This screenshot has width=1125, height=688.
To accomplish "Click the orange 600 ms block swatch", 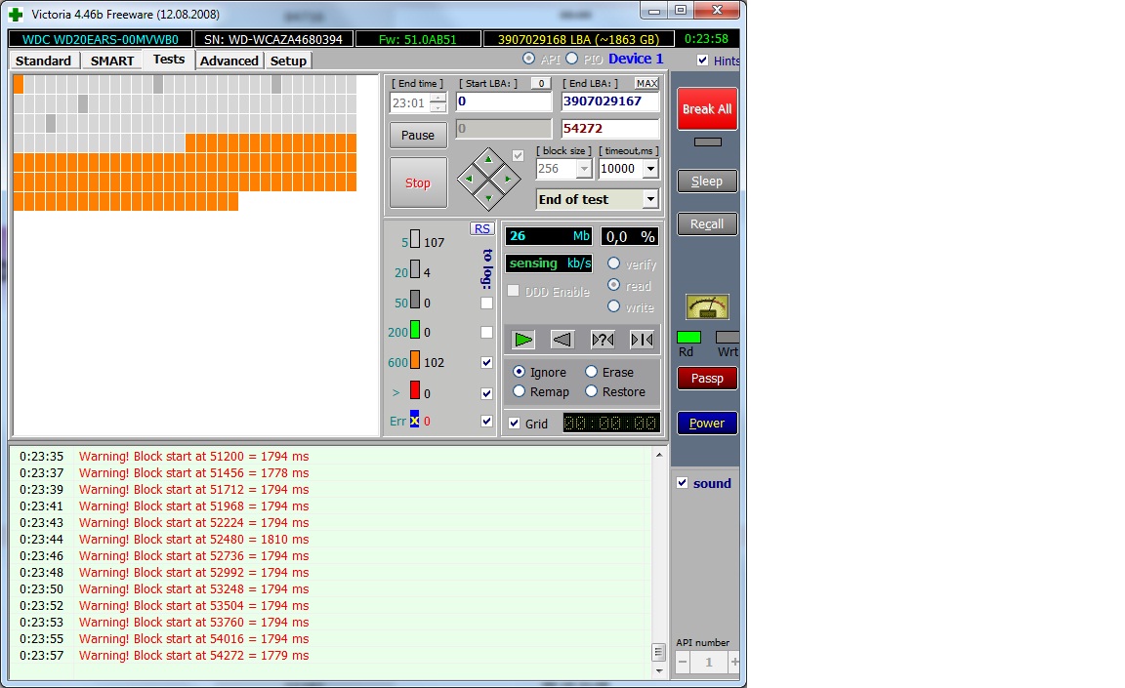I will tap(415, 361).
